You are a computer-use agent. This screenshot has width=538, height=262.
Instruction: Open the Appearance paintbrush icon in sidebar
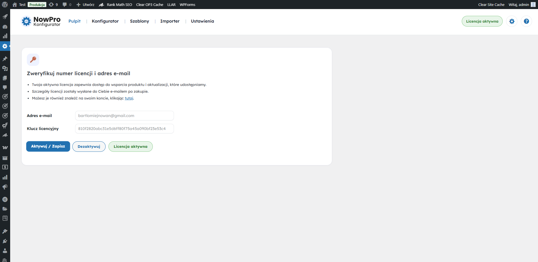5,231
